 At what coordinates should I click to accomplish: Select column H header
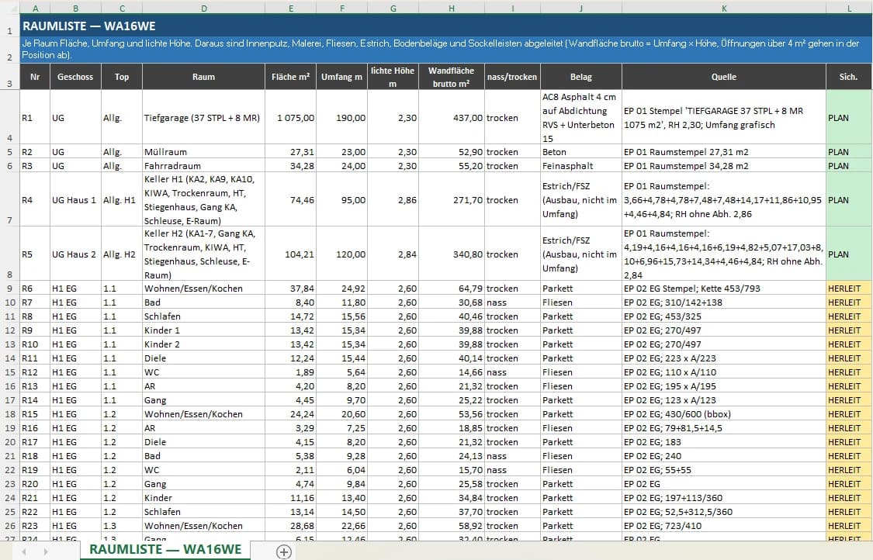(x=452, y=8)
